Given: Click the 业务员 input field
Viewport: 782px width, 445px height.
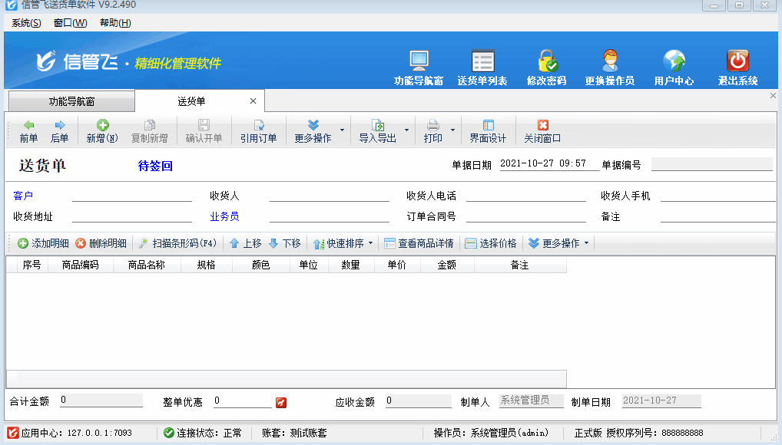Looking at the screenshot, I should 329,216.
